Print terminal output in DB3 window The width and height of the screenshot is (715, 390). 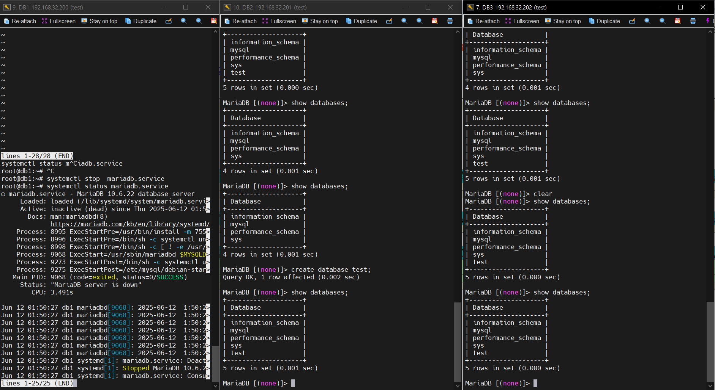693,21
